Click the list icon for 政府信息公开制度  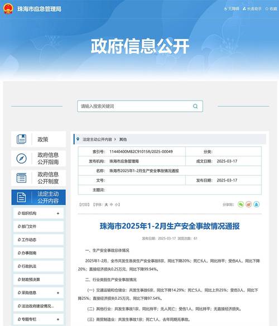point(21,178)
